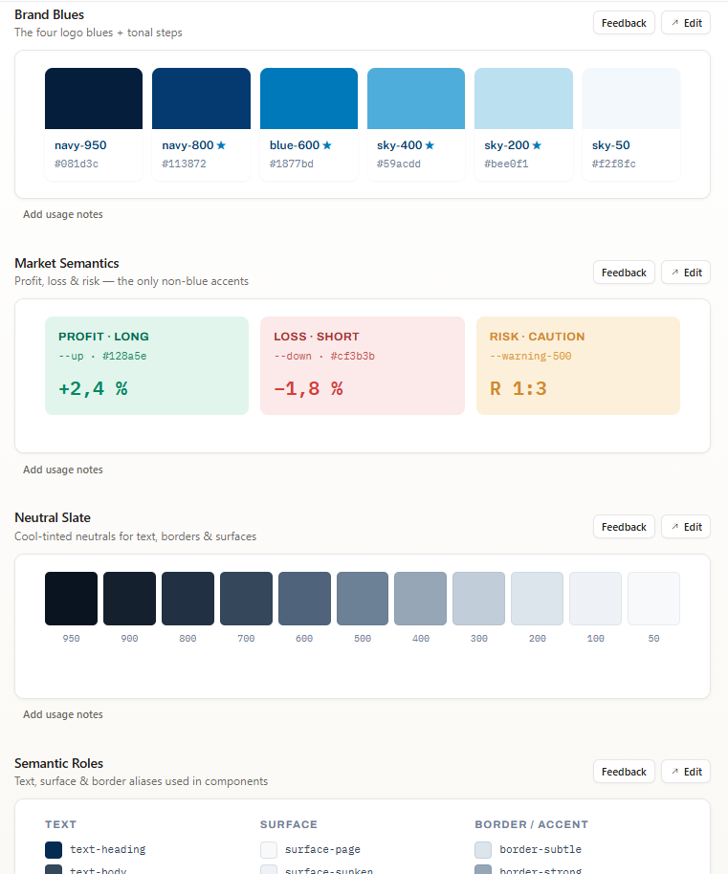Click the '--down · #cf3b3b' token text
The width and height of the screenshot is (728, 874).
324,356
